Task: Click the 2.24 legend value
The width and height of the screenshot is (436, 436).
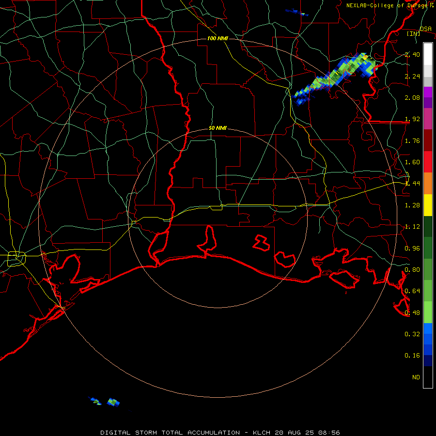Action: pyautogui.click(x=412, y=76)
